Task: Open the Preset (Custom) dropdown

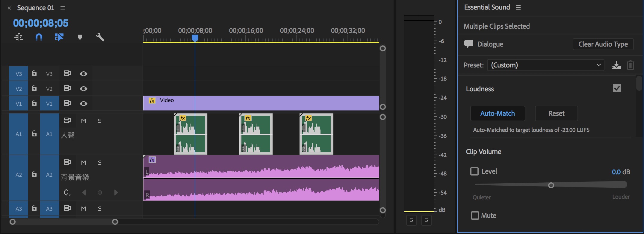Action: tap(545, 65)
